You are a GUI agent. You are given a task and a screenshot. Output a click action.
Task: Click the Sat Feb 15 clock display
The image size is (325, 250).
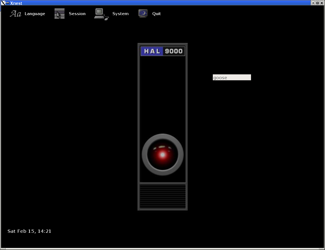pos(29,231)
